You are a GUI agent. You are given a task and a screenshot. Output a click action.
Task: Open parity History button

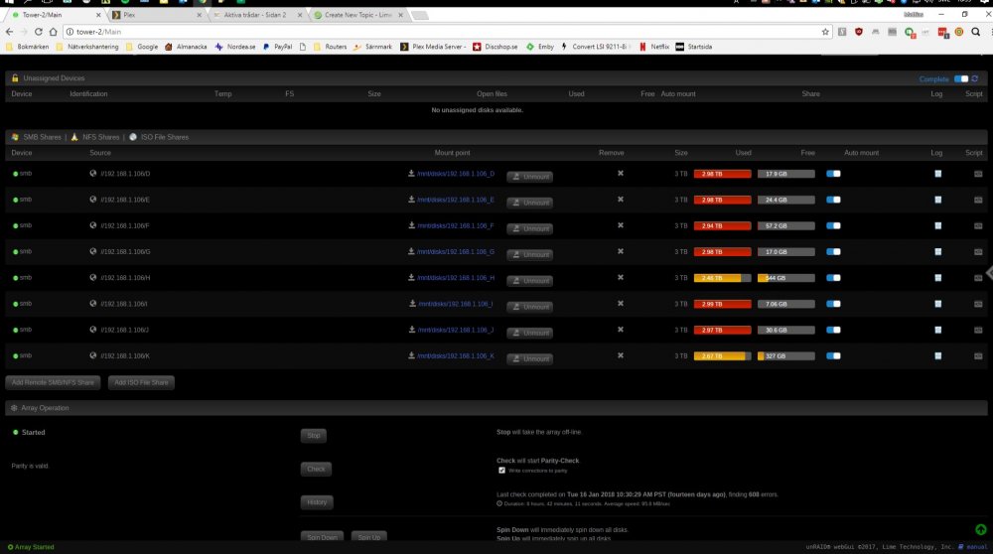[317, 502]
